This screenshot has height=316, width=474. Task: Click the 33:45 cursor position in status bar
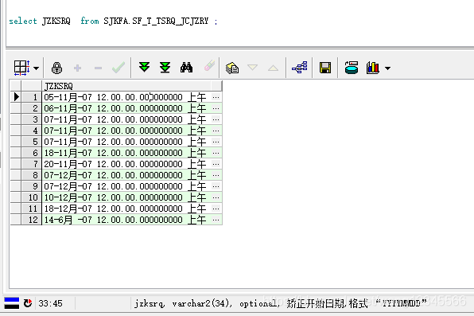pos(50,303)
